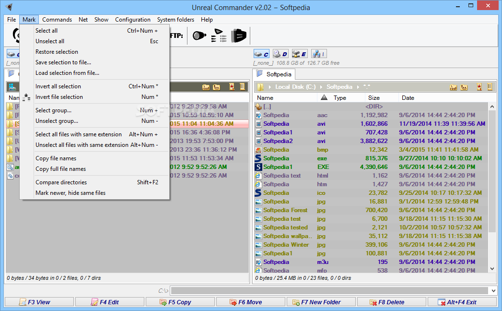Screen dimensions: 502x311
Task: Click the Softpedia Forest jpg file icon
Action: (258, 210)
